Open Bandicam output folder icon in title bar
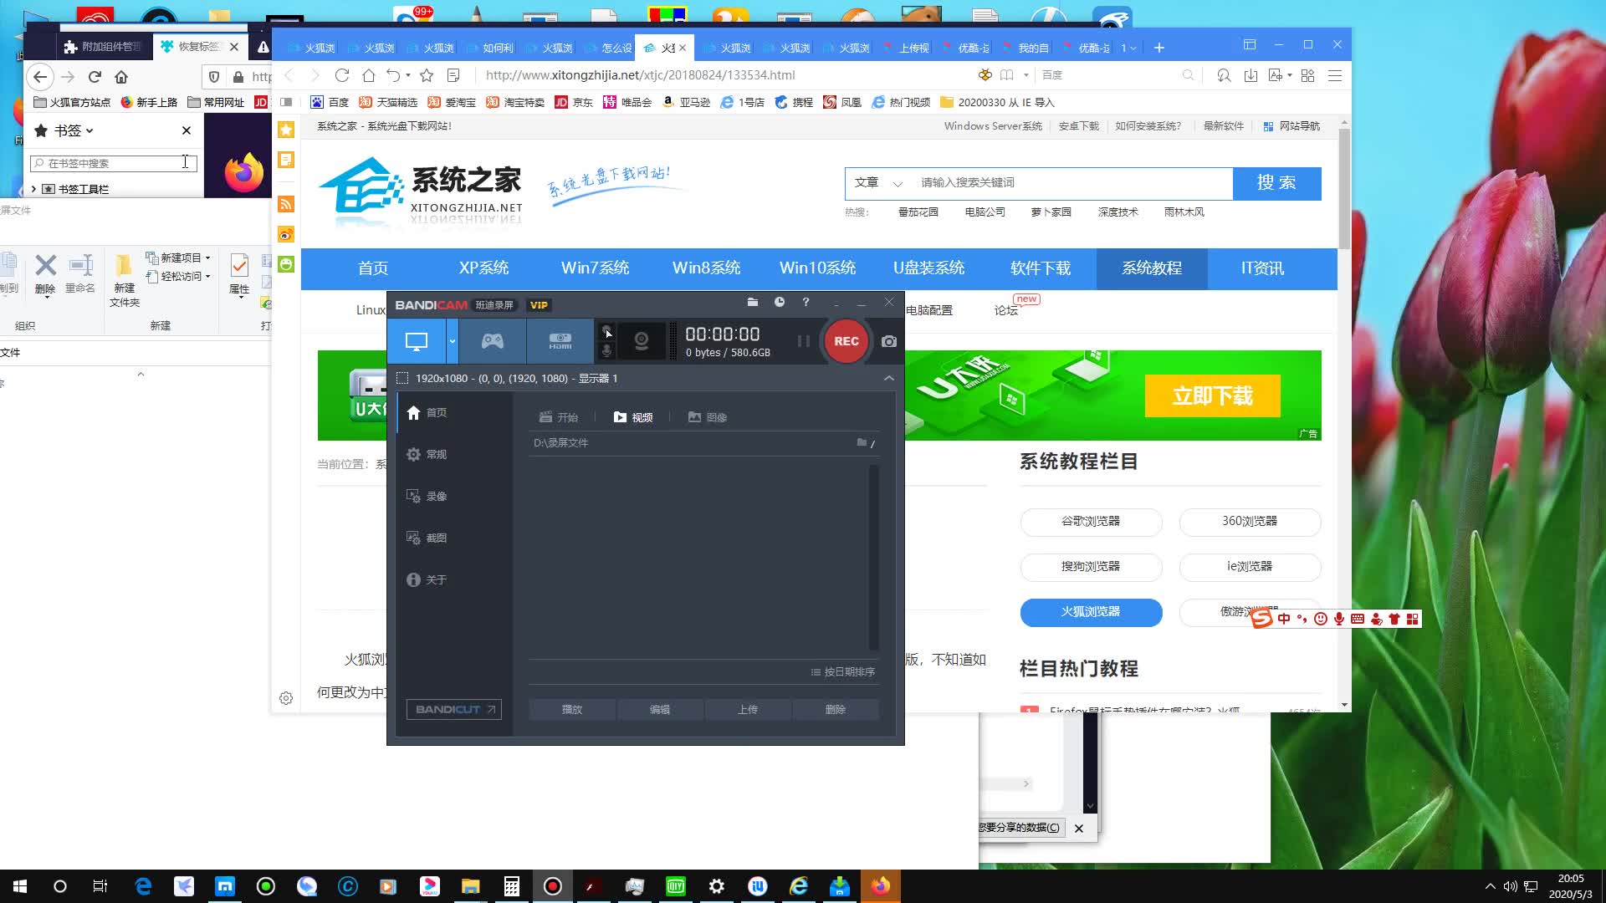 [752, 303]
